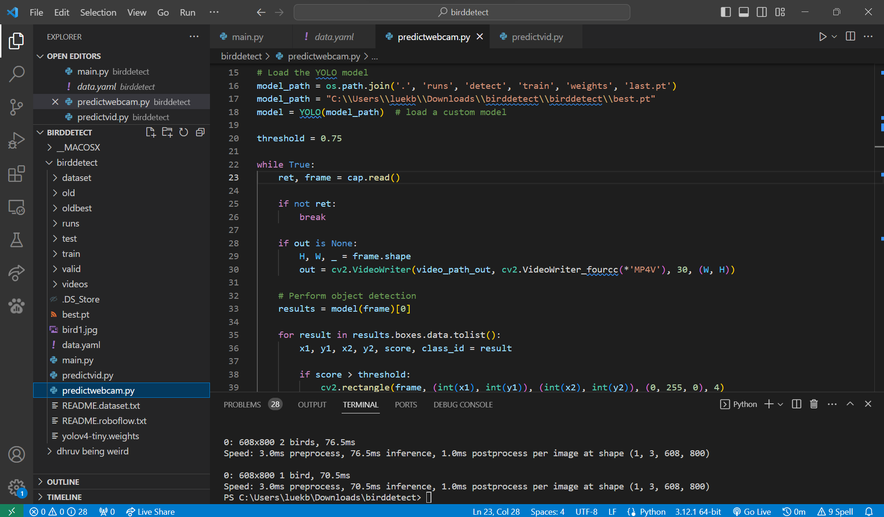Kill terminal with the trash icon
The image size is (884, 517).
point(814,404)
